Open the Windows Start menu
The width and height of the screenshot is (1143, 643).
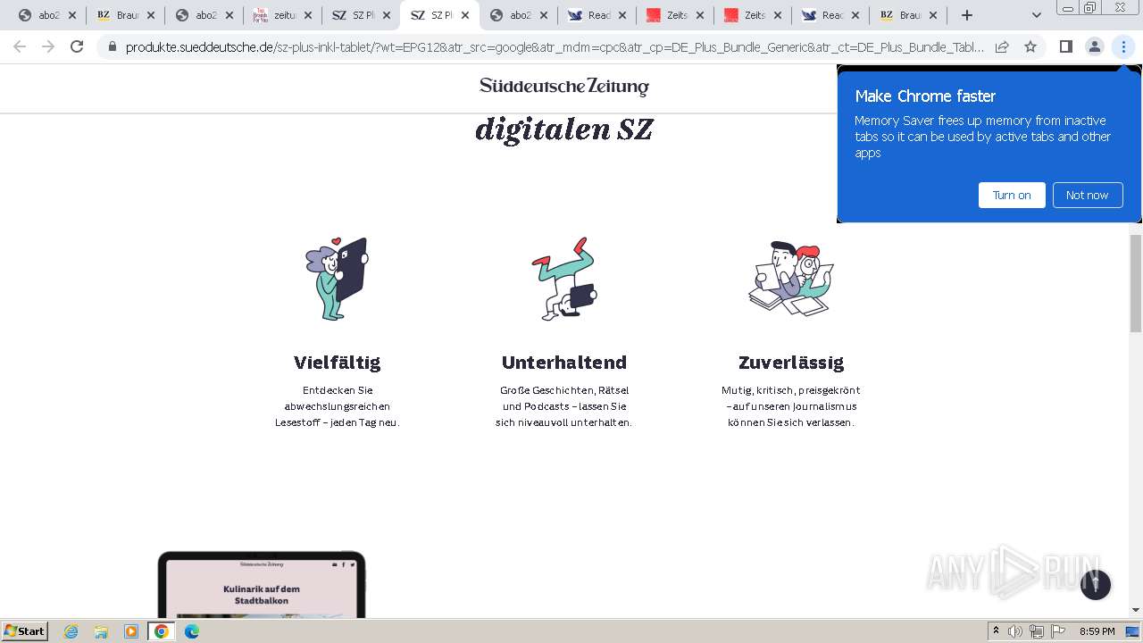25,630
